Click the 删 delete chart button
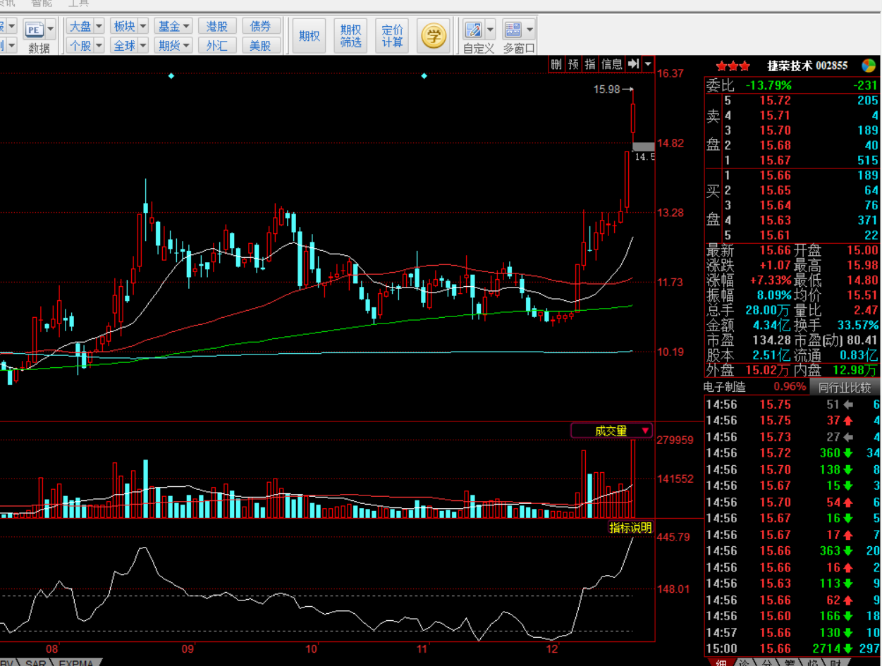Screen dimensions: 882x666 (556, 64)
